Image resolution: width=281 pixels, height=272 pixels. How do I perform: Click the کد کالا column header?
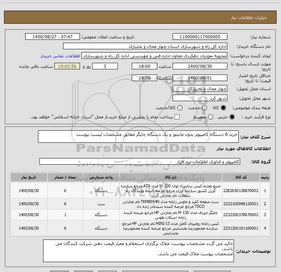(241, 177)
